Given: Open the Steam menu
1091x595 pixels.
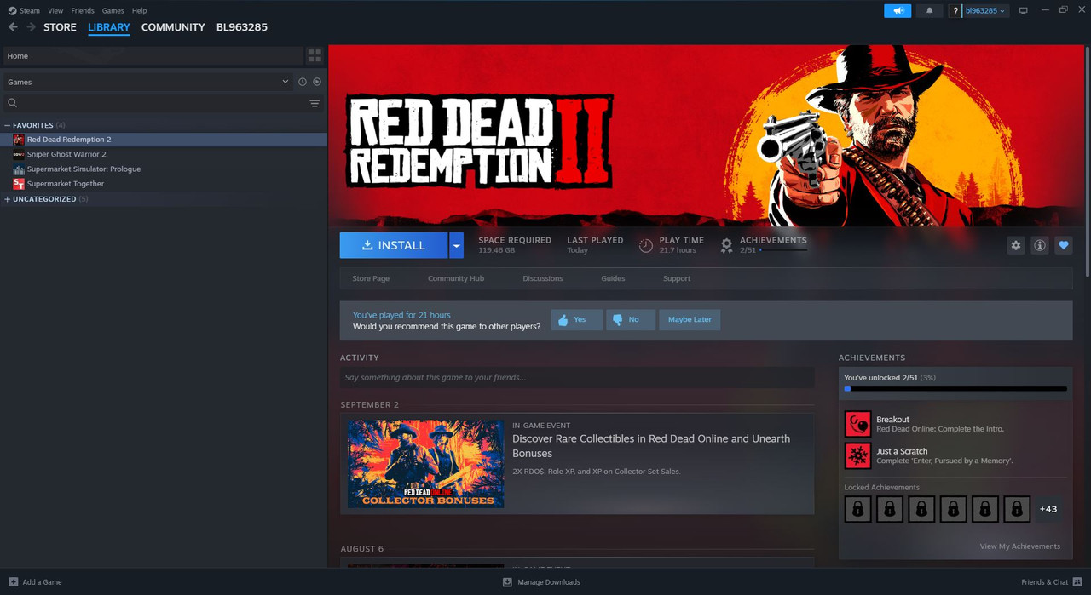Looking at the screenshot, I should coord(30,10).
